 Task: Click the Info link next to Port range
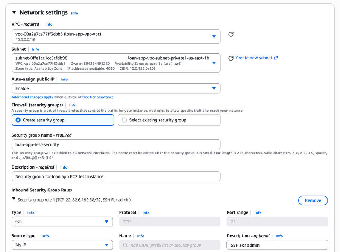click(x=258, y=213)
